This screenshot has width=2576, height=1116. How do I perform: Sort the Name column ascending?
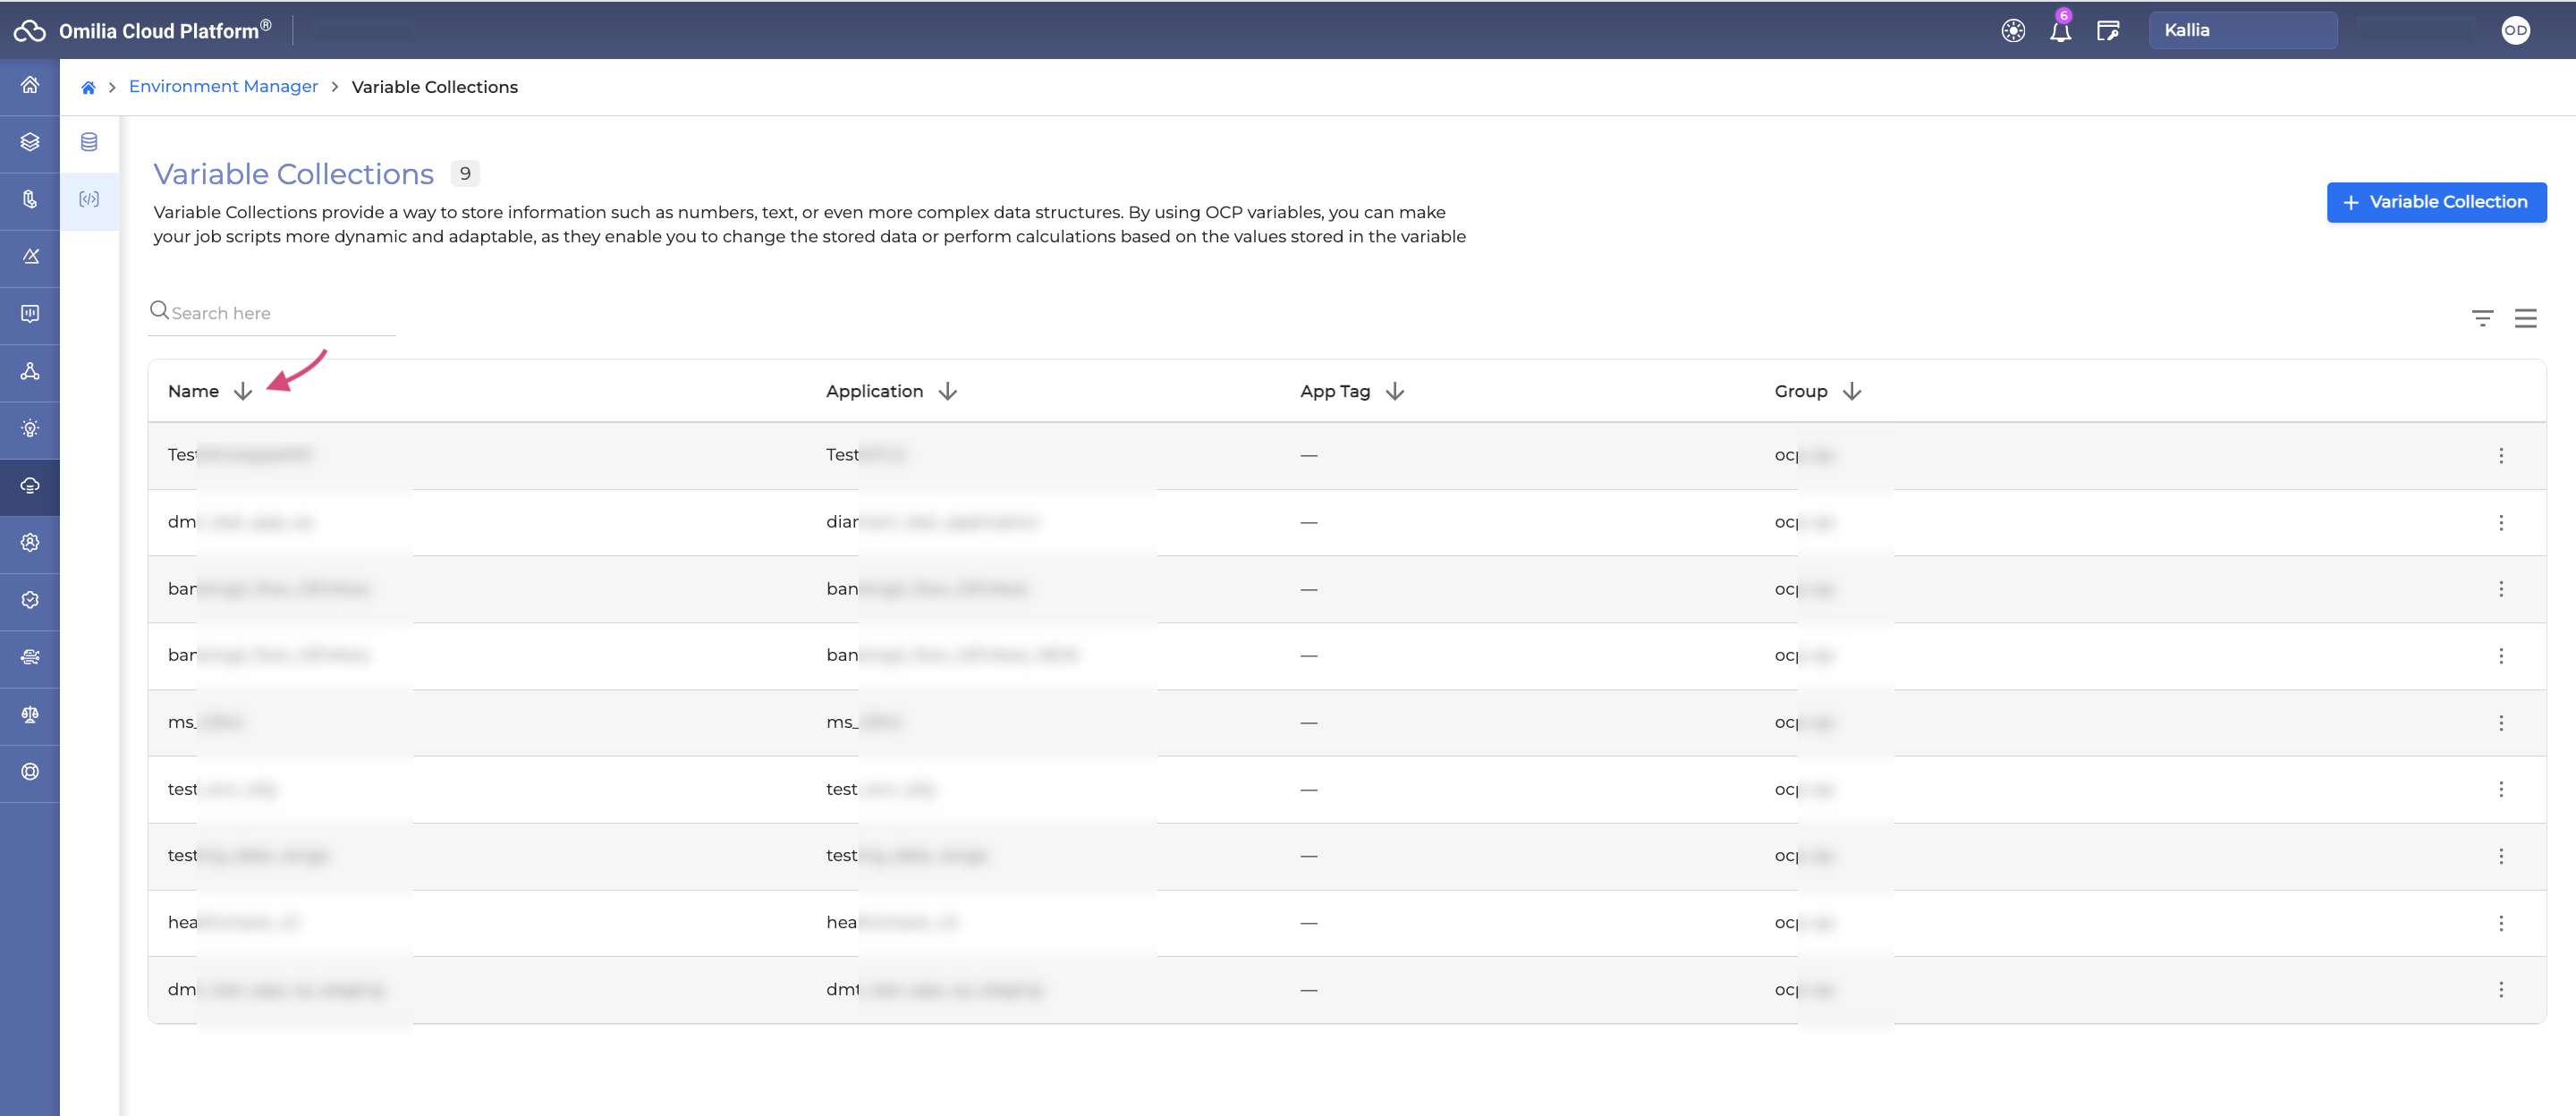243,390
